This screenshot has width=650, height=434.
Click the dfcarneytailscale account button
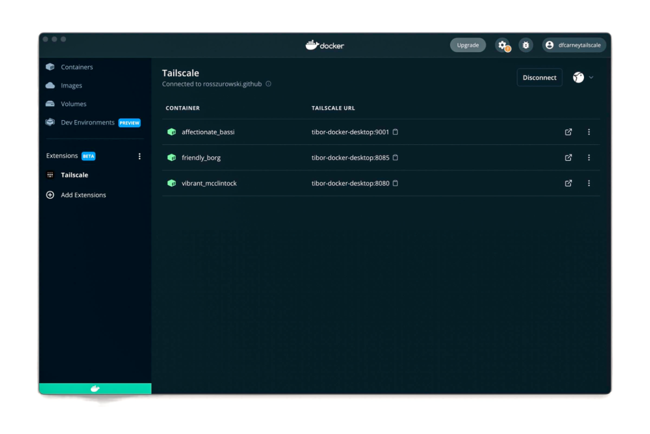(574, 45)
